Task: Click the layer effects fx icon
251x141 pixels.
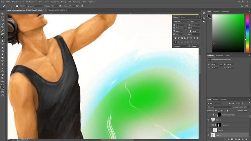Action: (x=229, y=139)
